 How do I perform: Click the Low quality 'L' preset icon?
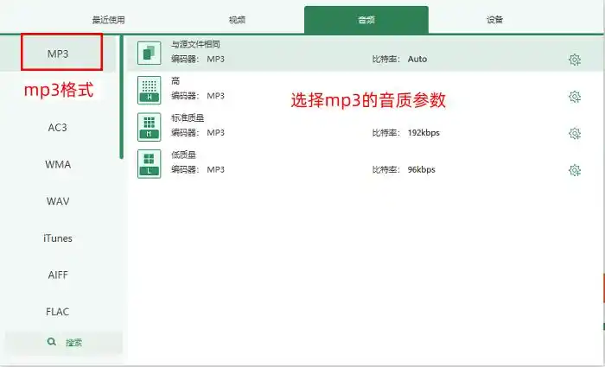point(150,163)
